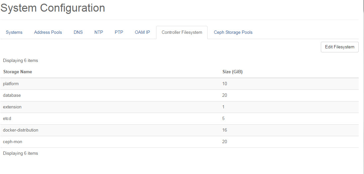Image resolution: width=364 pixels, height=174 pixels.
Task: Open the Address Pools tab
Action: pos(48,32)
